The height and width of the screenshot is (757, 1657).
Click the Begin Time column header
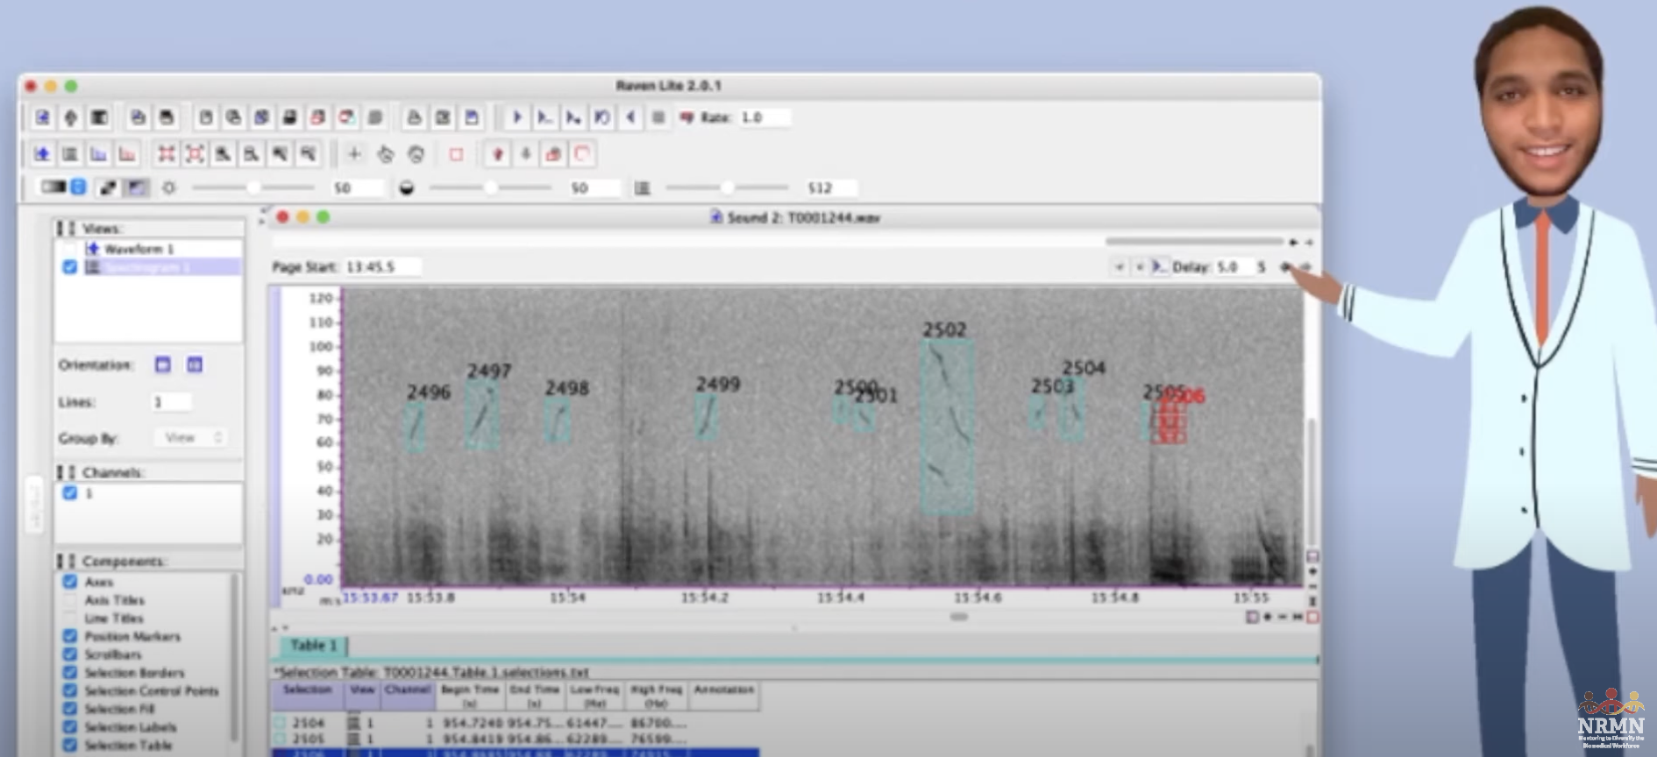pyautogui.click(x=470, y=696)
